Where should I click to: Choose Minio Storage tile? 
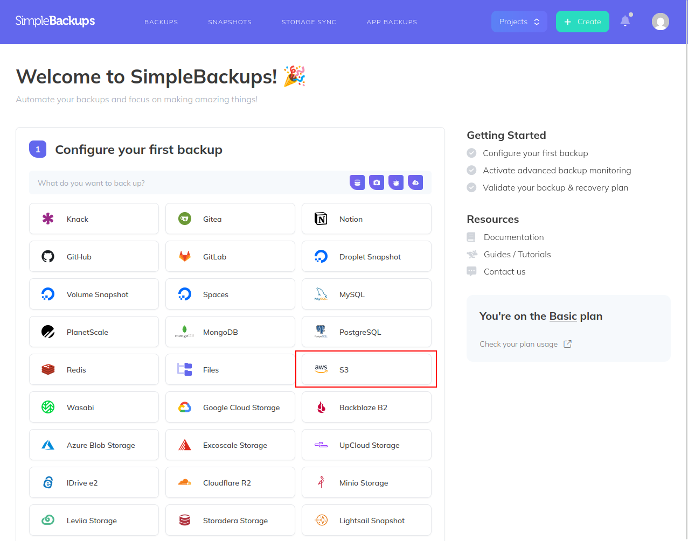(366, 482)
